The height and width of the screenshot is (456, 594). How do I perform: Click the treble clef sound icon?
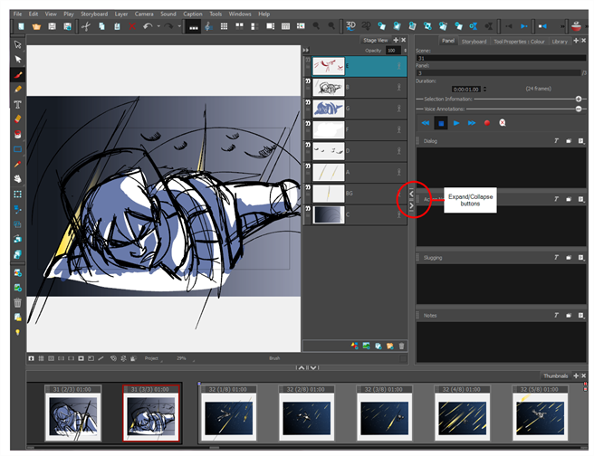[x=208, y=26]
